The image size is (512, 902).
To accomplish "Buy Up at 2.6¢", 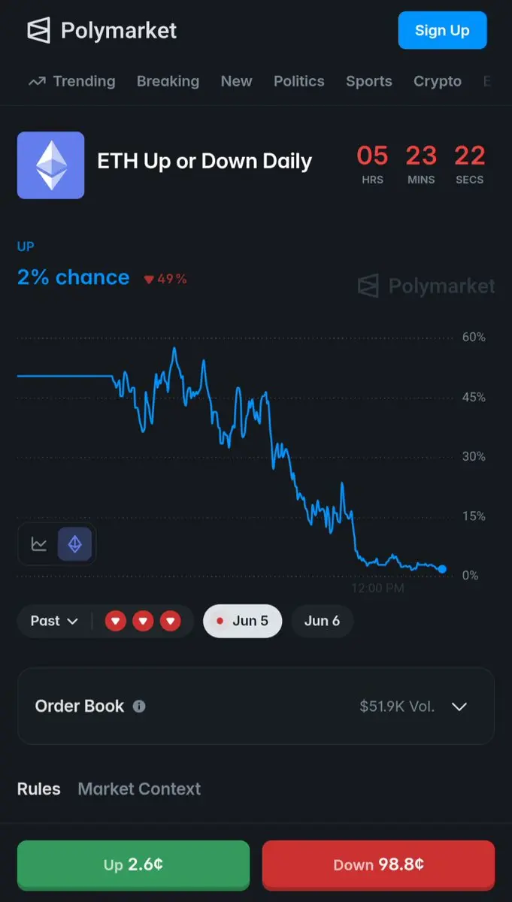I will (133, 864).
